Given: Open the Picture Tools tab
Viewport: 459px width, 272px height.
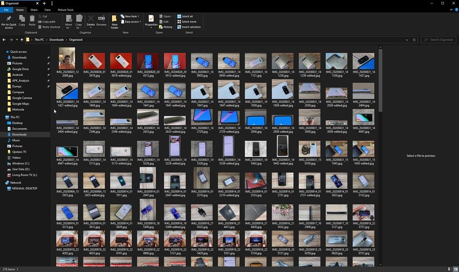Looking at the screenshot, I should point(65,10).
